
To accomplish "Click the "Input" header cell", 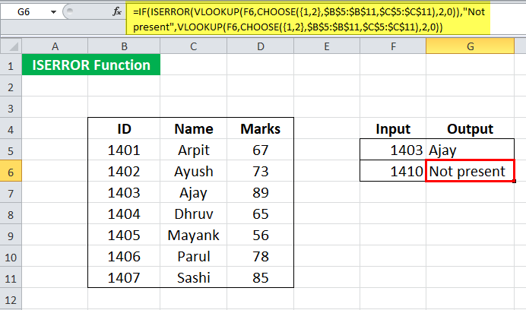I will point(393,129).
